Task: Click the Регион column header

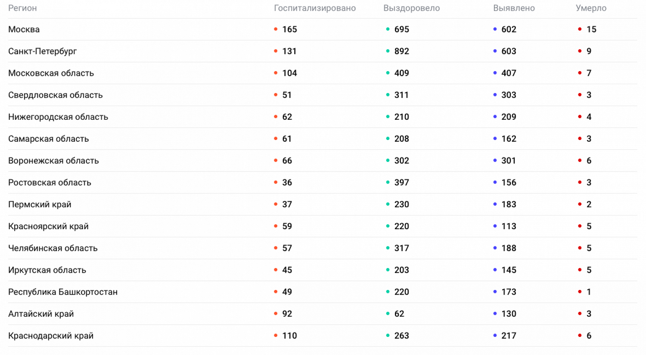Action: pyautogui.click(x=22, y=8)
